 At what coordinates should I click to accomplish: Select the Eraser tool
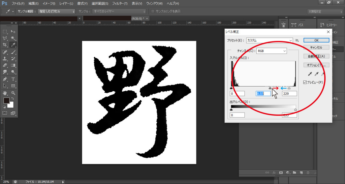[5, 65]
